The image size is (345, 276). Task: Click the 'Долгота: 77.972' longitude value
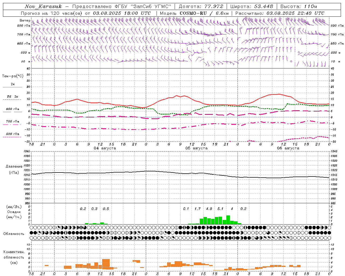(x=201, y=6)
